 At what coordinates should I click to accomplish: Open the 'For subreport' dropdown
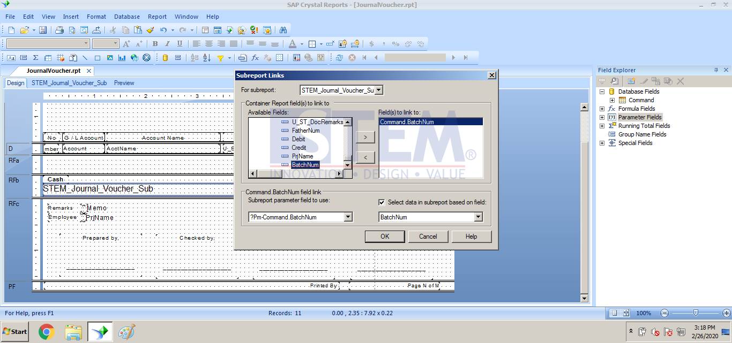(x=378, y=90)
